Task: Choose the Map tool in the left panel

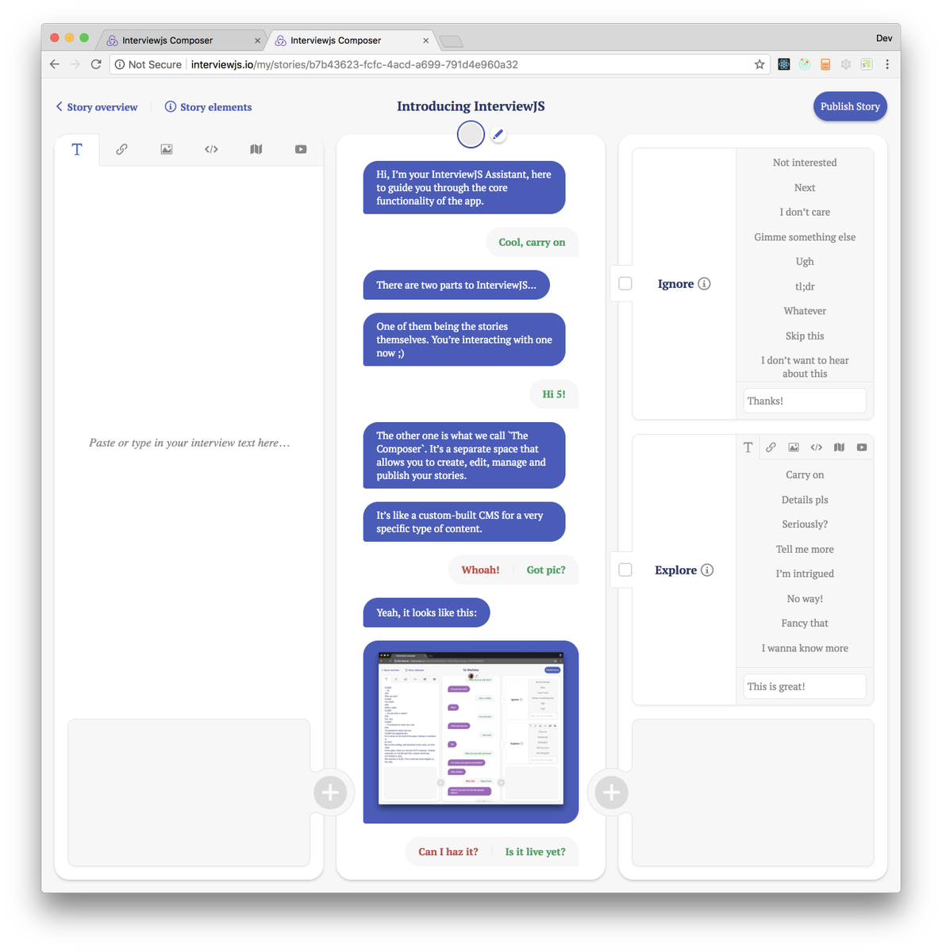Action: tap(256, 149)
